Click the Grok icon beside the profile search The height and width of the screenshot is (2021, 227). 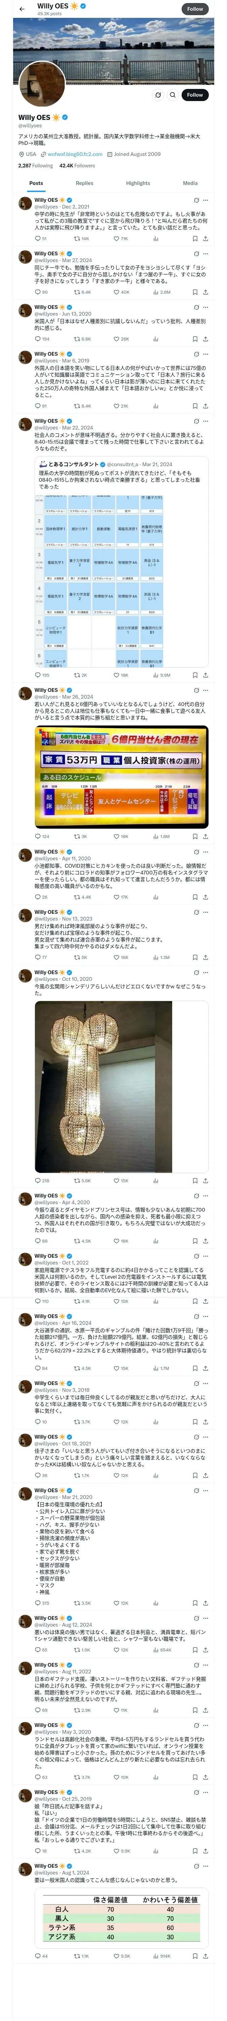[158, 95]
